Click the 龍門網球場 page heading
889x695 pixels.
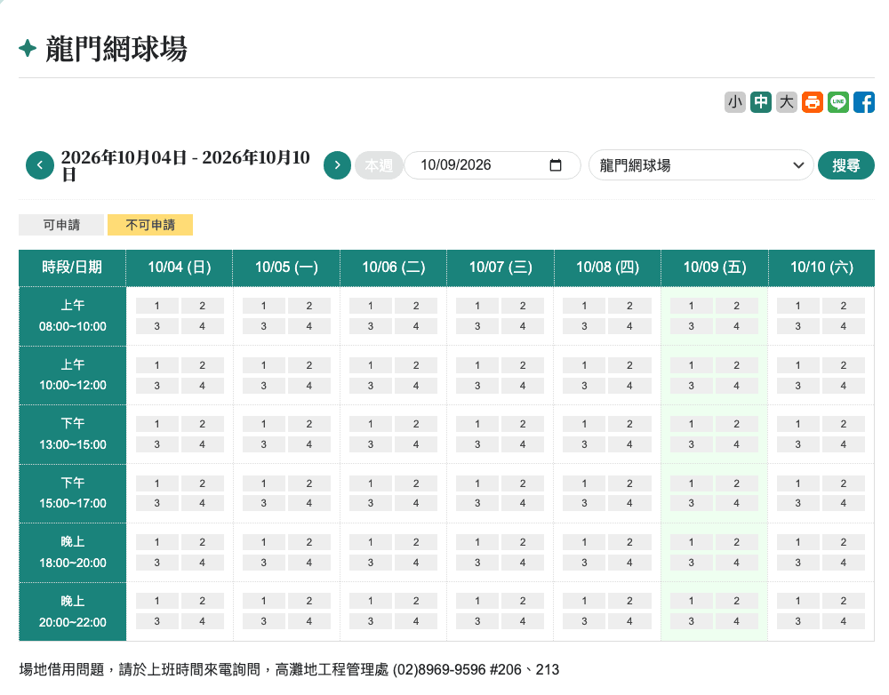(116, 49)
